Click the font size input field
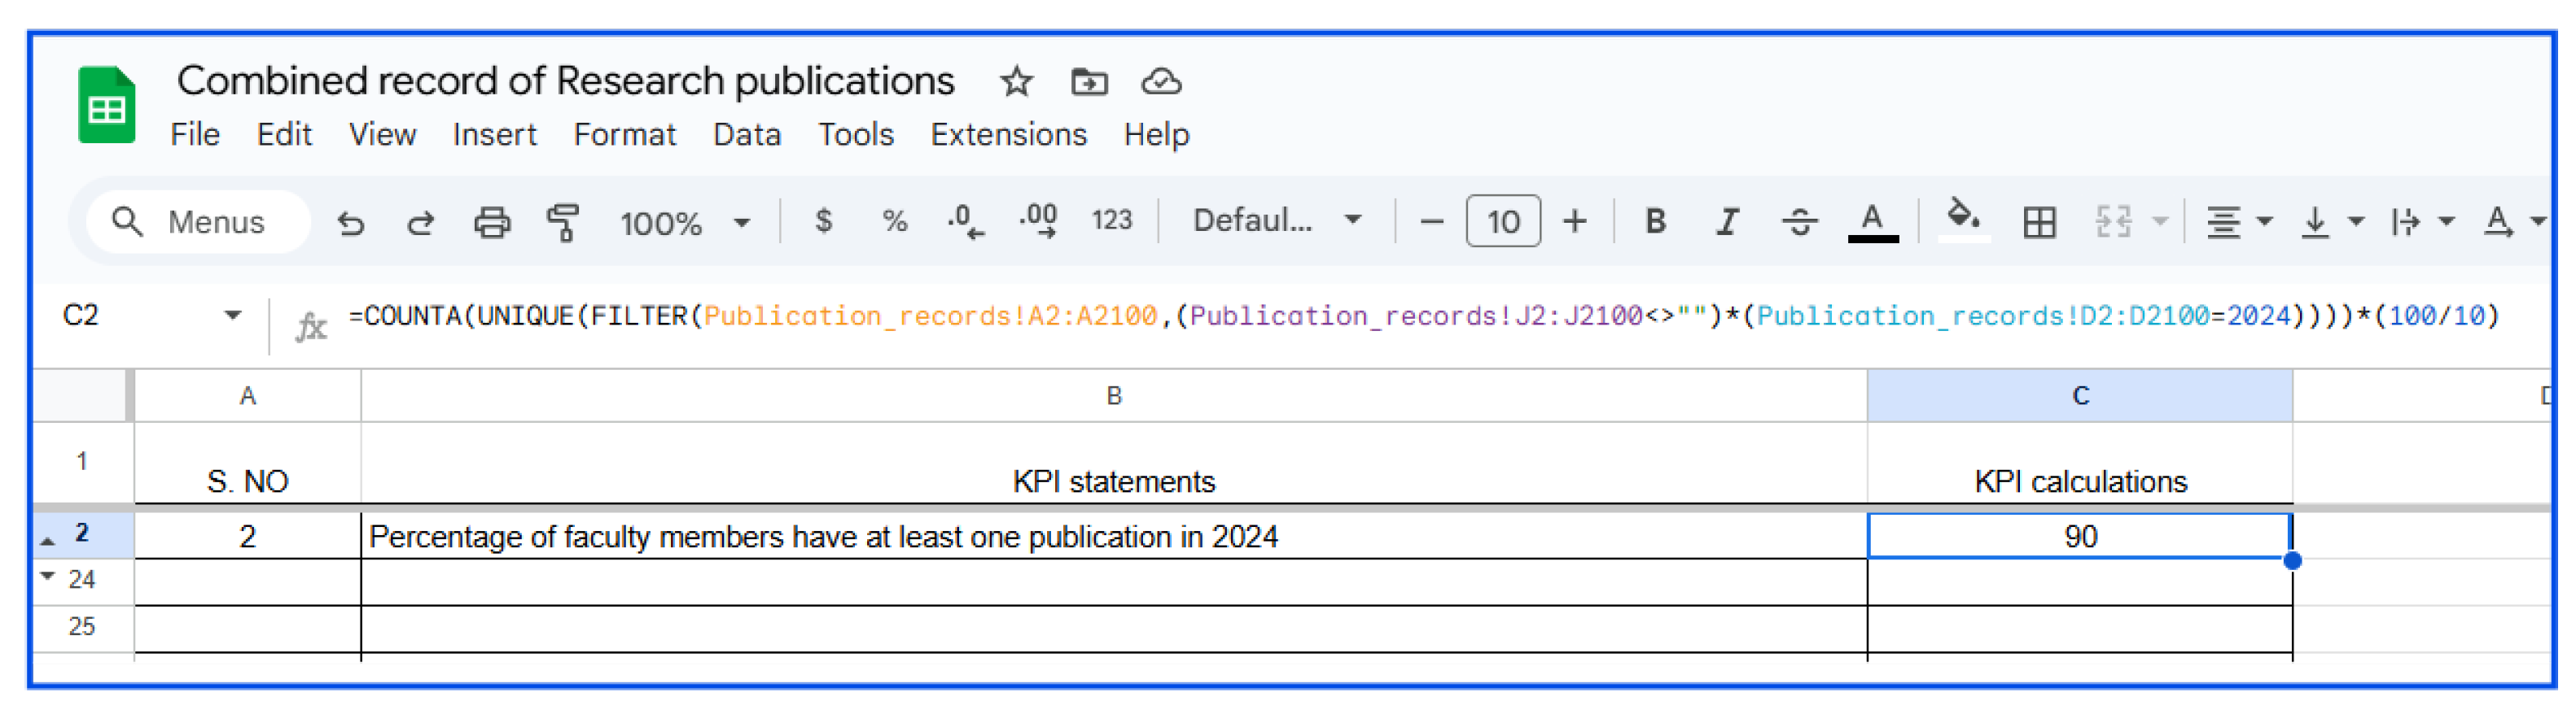2576x718 pixels. pos(1502,222)
